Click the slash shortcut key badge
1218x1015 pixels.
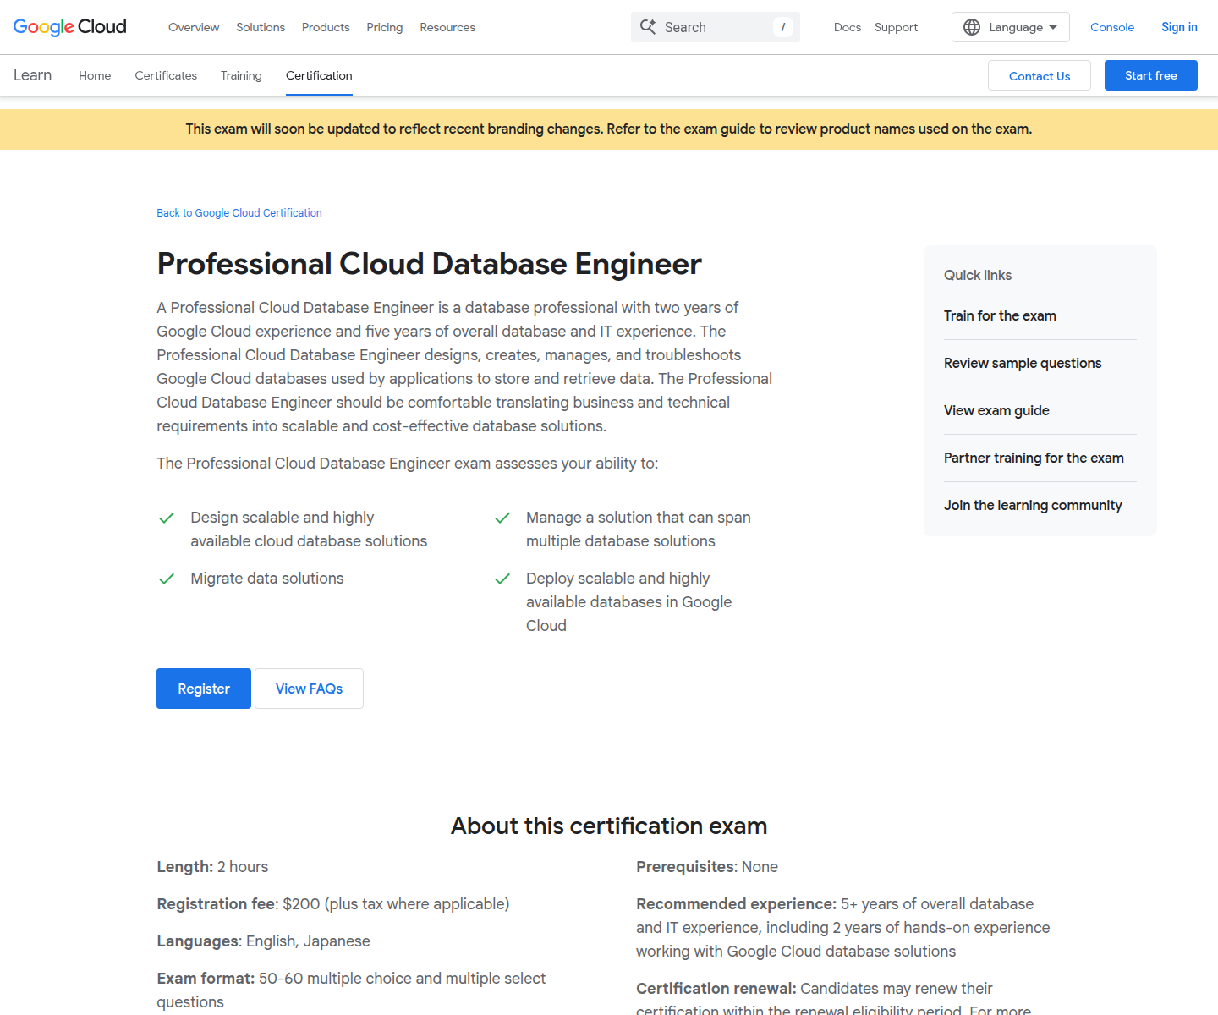coord(782,27)
